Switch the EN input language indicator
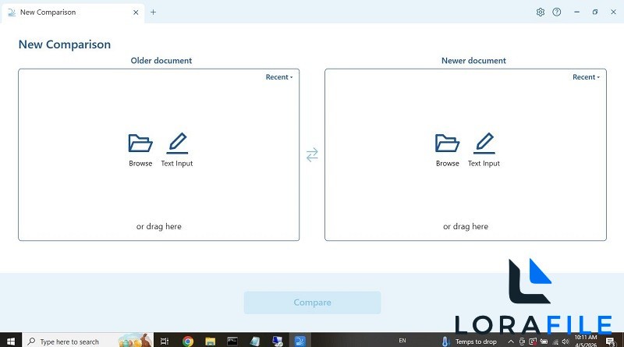Screen dimensions: 624x347 [402, 341]
